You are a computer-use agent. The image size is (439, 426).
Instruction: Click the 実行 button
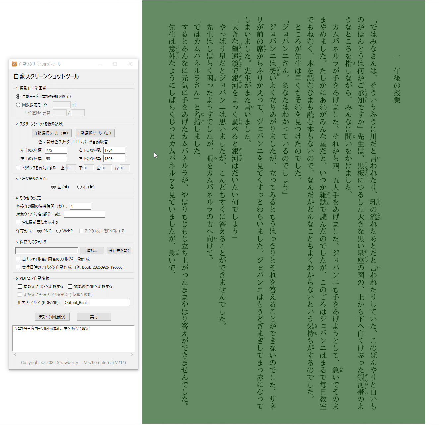(94, 317)
